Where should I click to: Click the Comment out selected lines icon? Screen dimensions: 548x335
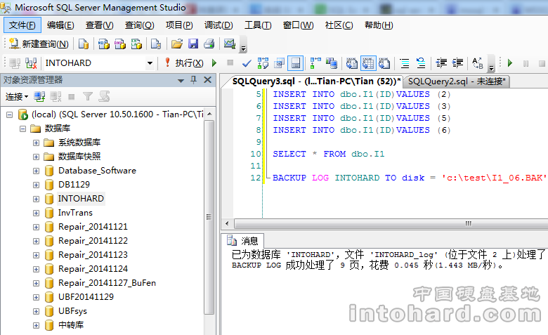pyautogui.click(x=405, y=63)
